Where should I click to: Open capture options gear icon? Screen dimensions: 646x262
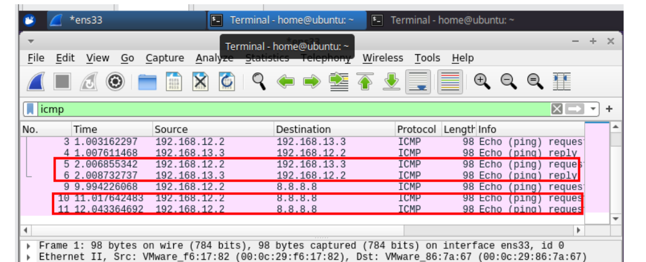click(115, 81)
